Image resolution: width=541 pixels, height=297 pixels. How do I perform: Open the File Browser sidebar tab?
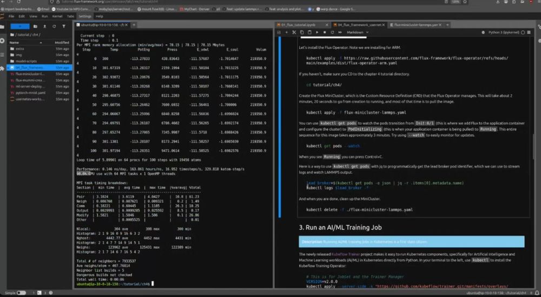tap(2, 27)
